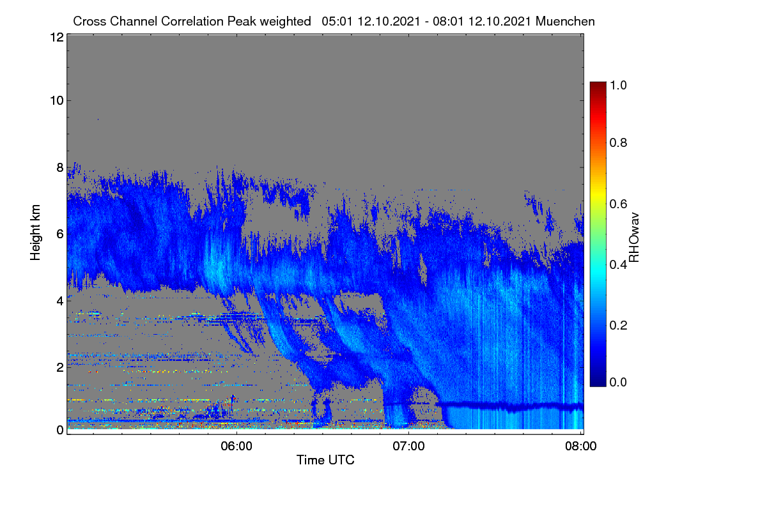
Task: Click the dark blue bottom of the colorbar
Action: tap(598, 381)
